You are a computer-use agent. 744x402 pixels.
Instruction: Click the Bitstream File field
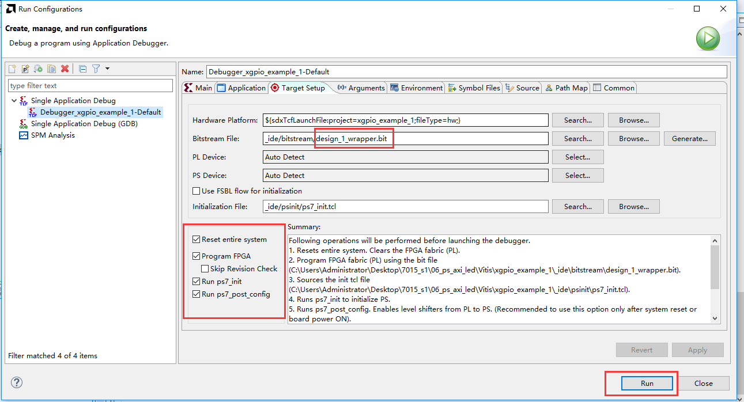(405, 139)
